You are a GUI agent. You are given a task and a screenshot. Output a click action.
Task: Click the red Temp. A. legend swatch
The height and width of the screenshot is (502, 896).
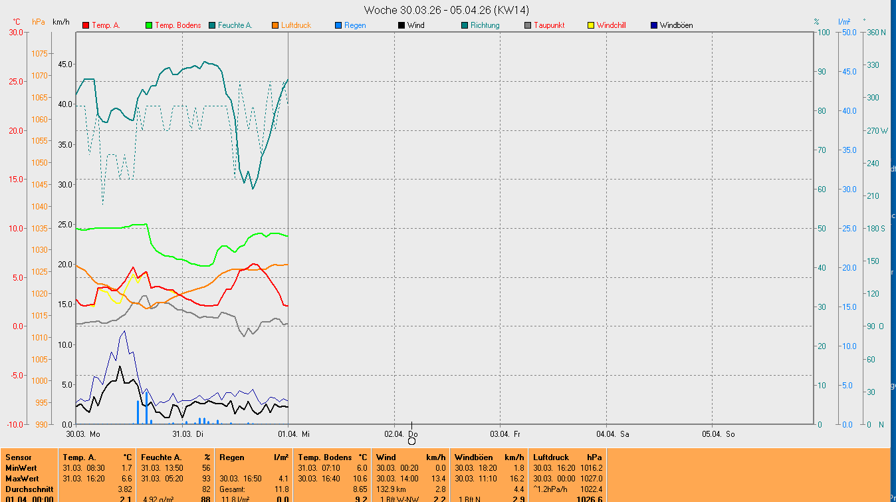click(86, 25)
